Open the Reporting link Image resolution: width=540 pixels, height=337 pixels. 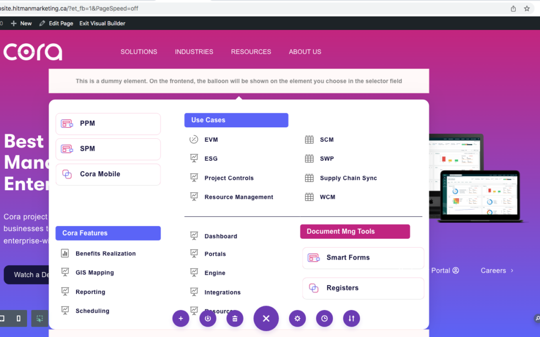tap(90, 292)
